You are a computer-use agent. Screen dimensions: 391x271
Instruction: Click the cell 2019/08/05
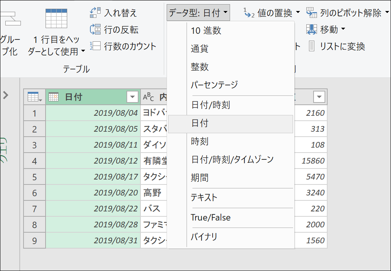[93, 129]
